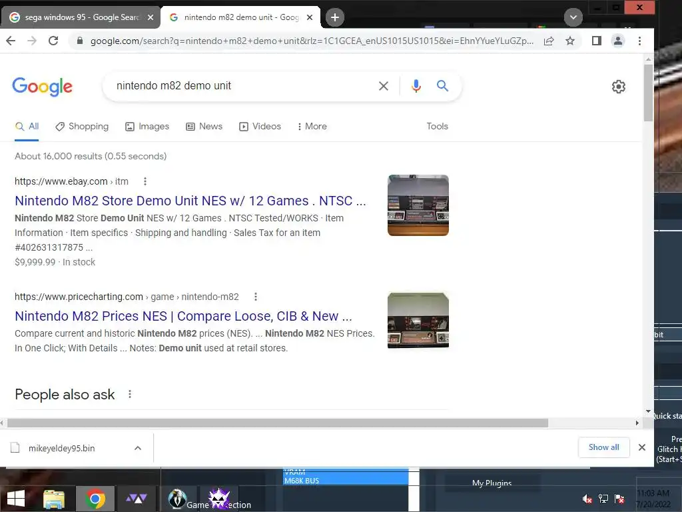Close the downloads bar
Image resolution: width=682 pixels, height=512 pixels.
click(641, 447)
